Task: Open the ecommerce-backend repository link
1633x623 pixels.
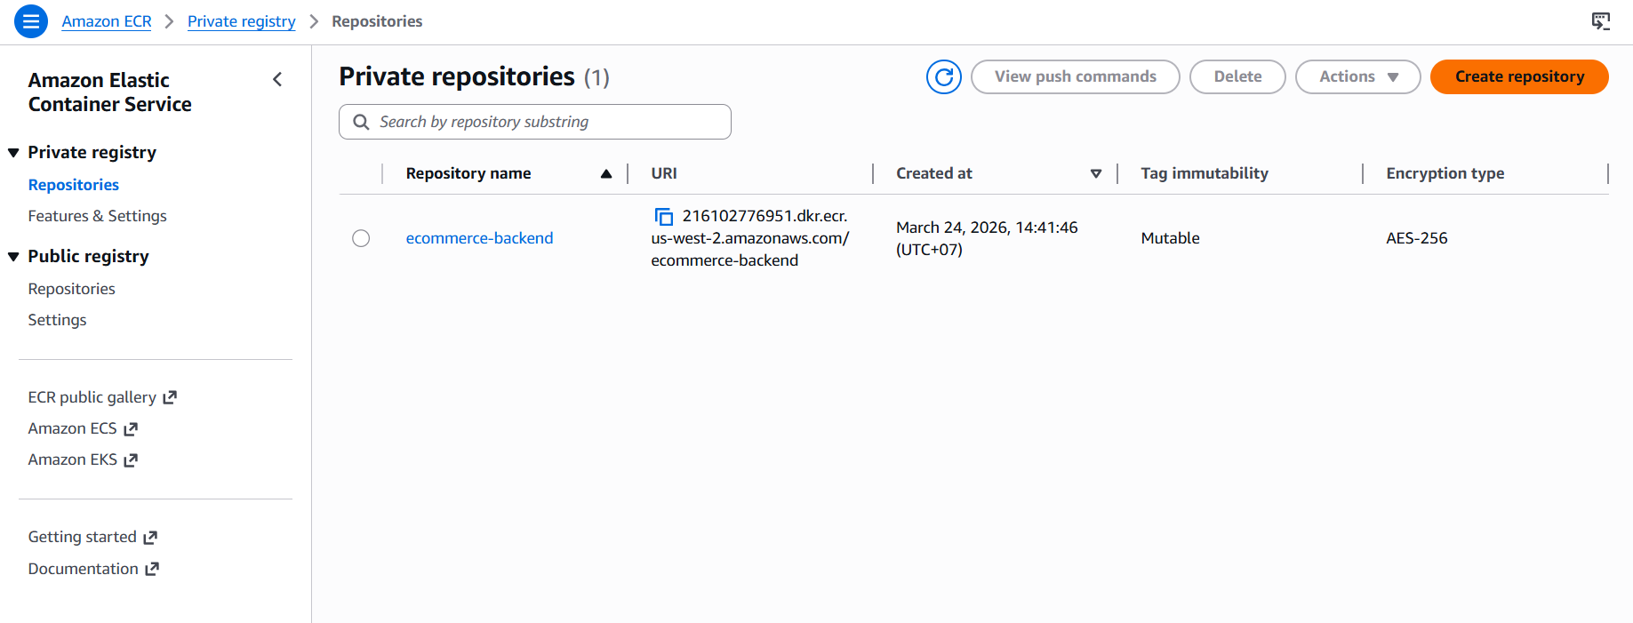Action: pyautogui.click(x=479, y=238)
